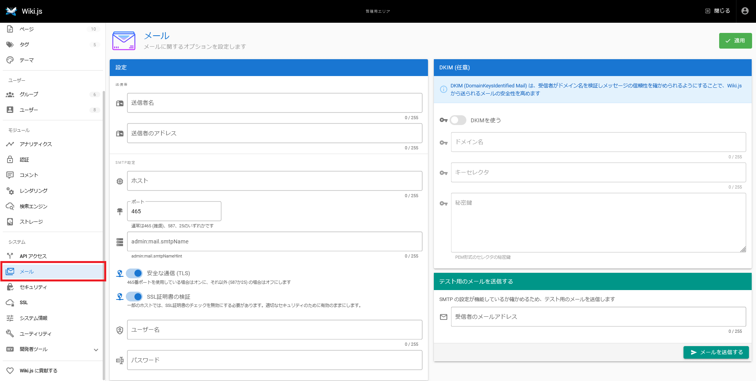
Task: Click the ユーティリティ wrench icon
Action: click(10, 334)
